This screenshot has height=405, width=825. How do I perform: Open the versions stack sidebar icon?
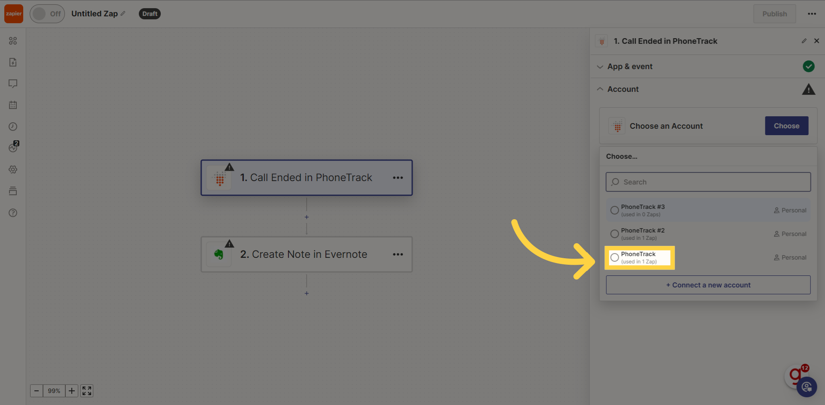[x=13, y=191]
